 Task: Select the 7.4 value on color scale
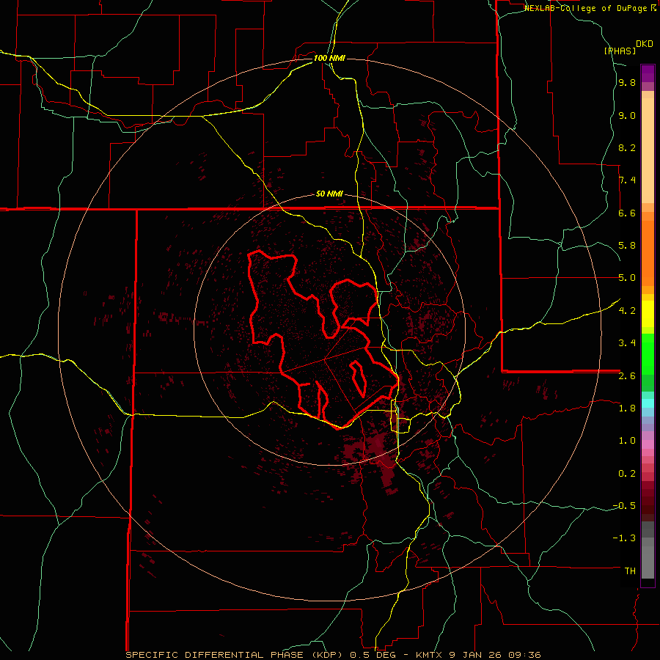tap(627, 180)
